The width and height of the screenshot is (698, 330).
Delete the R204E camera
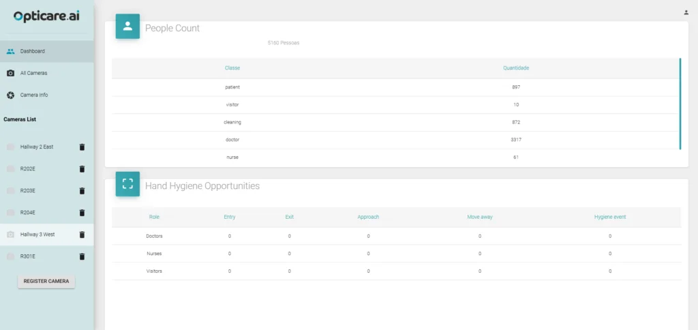82,213
